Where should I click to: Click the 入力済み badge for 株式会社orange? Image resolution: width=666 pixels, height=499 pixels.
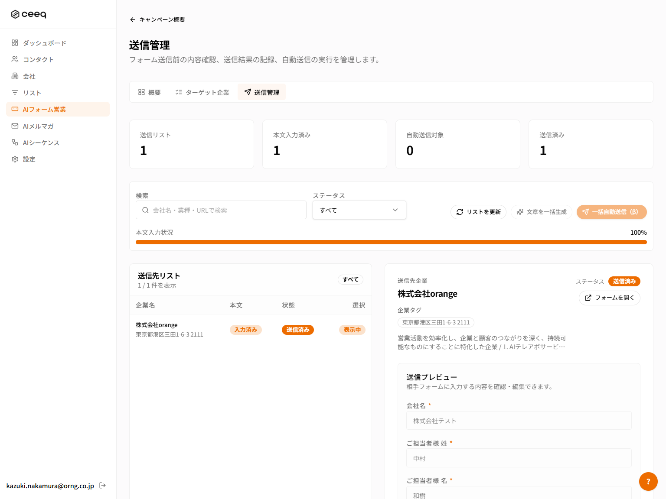click(246, 330)
